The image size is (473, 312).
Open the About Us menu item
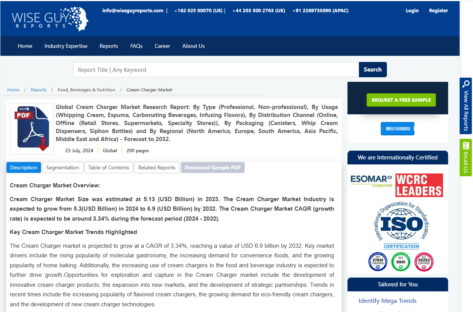[193, 46]
